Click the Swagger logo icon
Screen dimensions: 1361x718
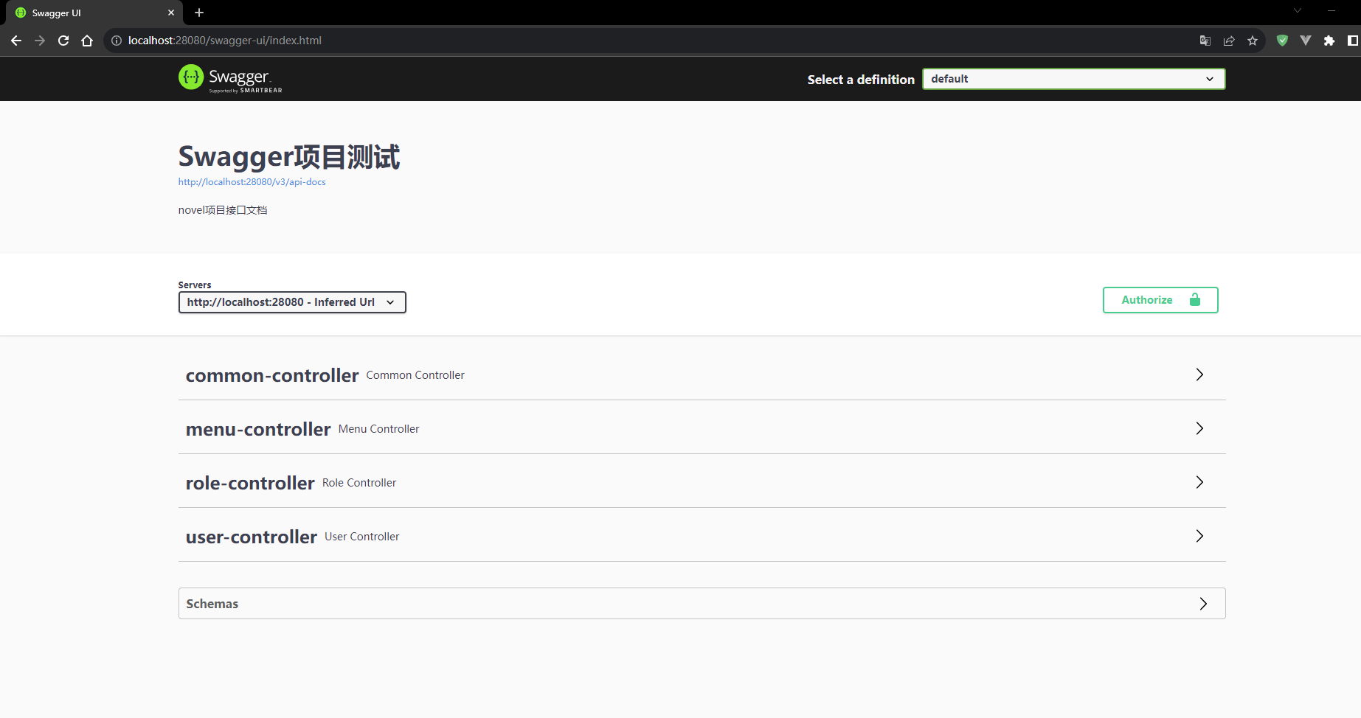point(191,77)
